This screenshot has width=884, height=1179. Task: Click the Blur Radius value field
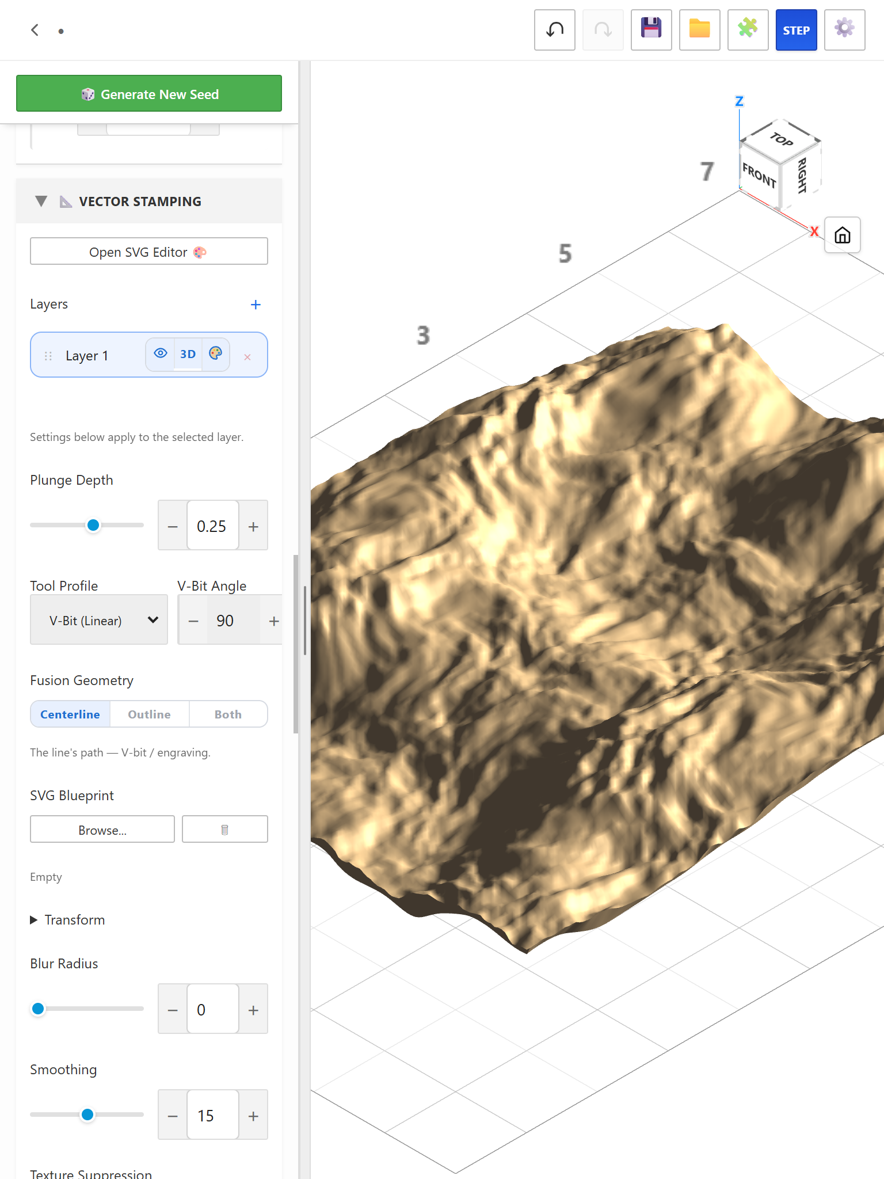pos(212,1010)
